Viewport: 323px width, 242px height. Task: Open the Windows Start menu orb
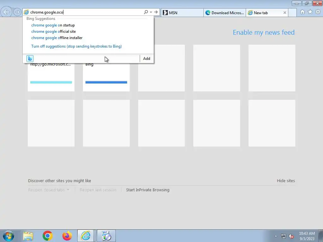(9, 236)
